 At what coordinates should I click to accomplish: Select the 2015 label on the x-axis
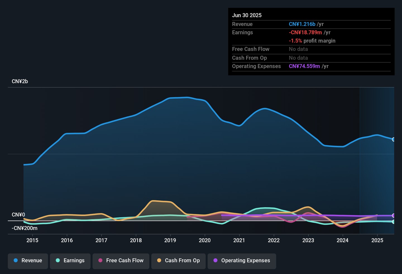32,241
